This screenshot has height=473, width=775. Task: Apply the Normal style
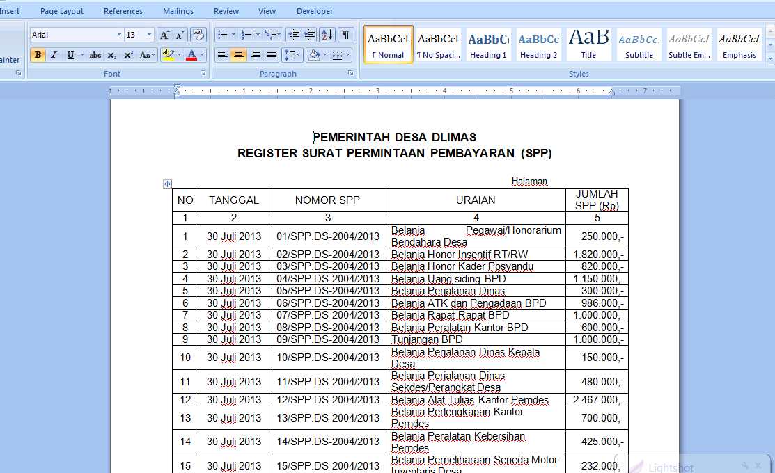(x=389, y=45)
